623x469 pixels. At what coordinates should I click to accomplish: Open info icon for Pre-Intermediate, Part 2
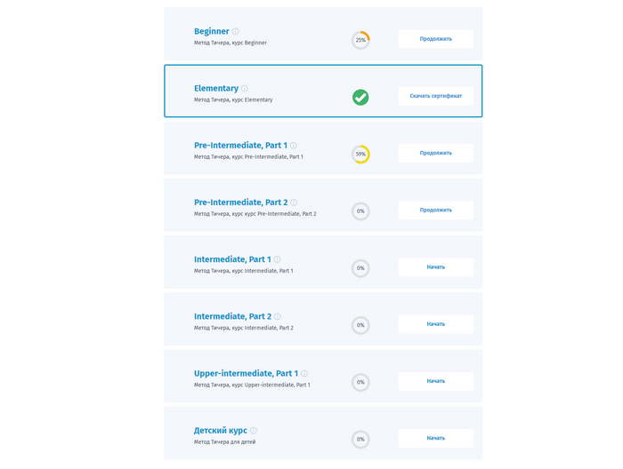pyautogui.click(x=295, y=203)
